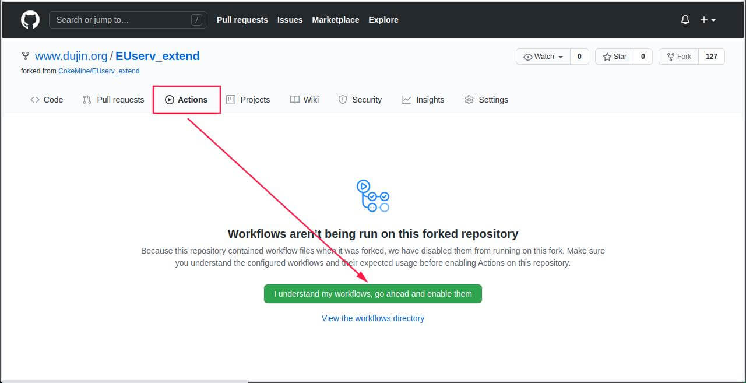746x383 pixels.
Task: Click the fork icon on the Fork button
Action: [670, 56]
